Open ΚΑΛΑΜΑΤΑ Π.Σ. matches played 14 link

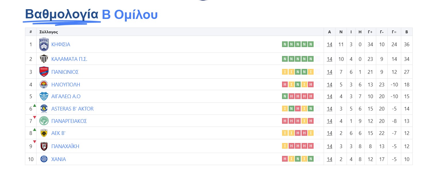[329, 59]
